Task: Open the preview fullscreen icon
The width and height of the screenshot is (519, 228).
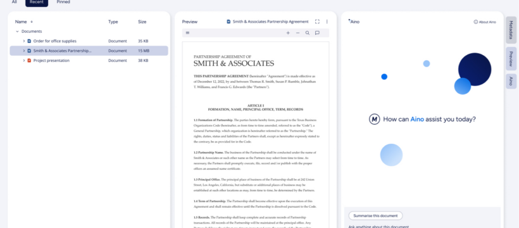Action: 317,22
